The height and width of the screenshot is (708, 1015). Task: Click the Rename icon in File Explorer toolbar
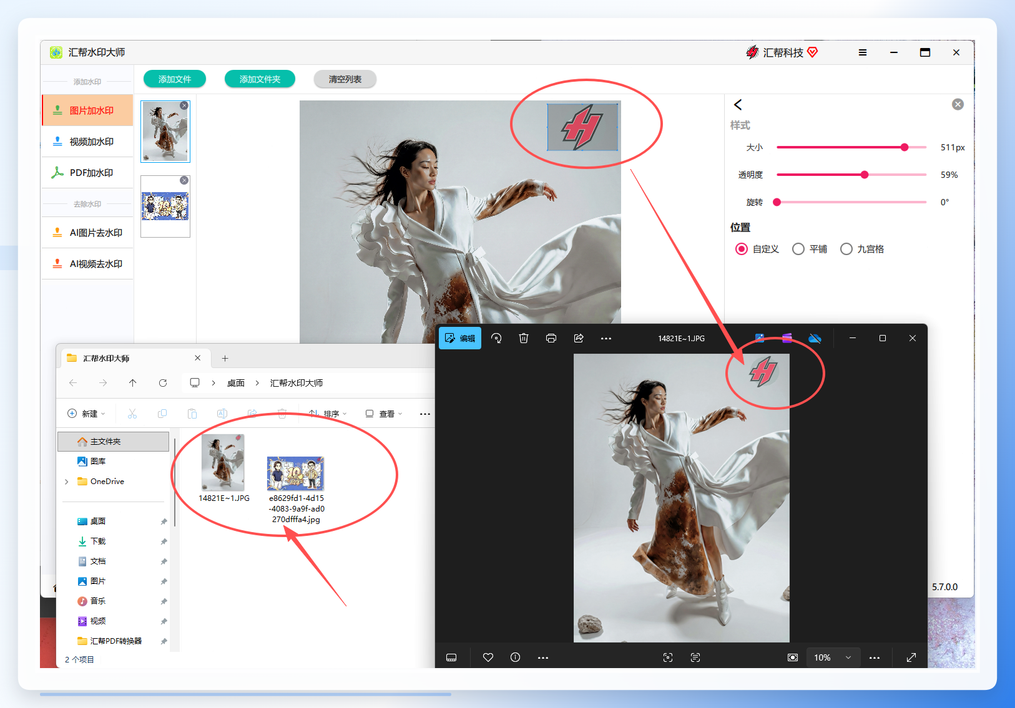(222, 414)
